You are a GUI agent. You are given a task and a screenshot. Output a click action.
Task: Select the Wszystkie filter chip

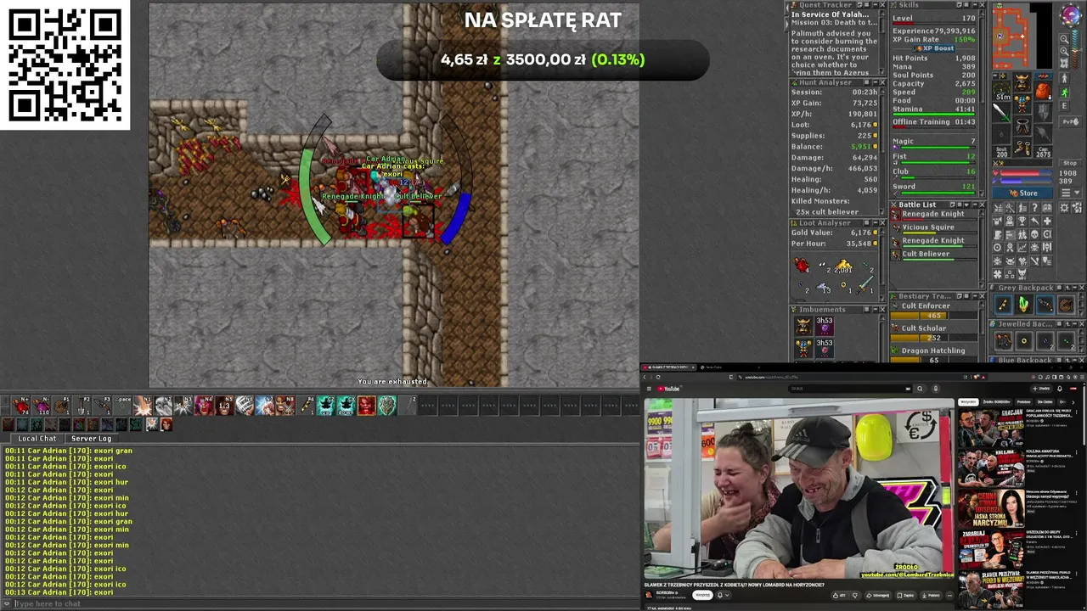968,401
